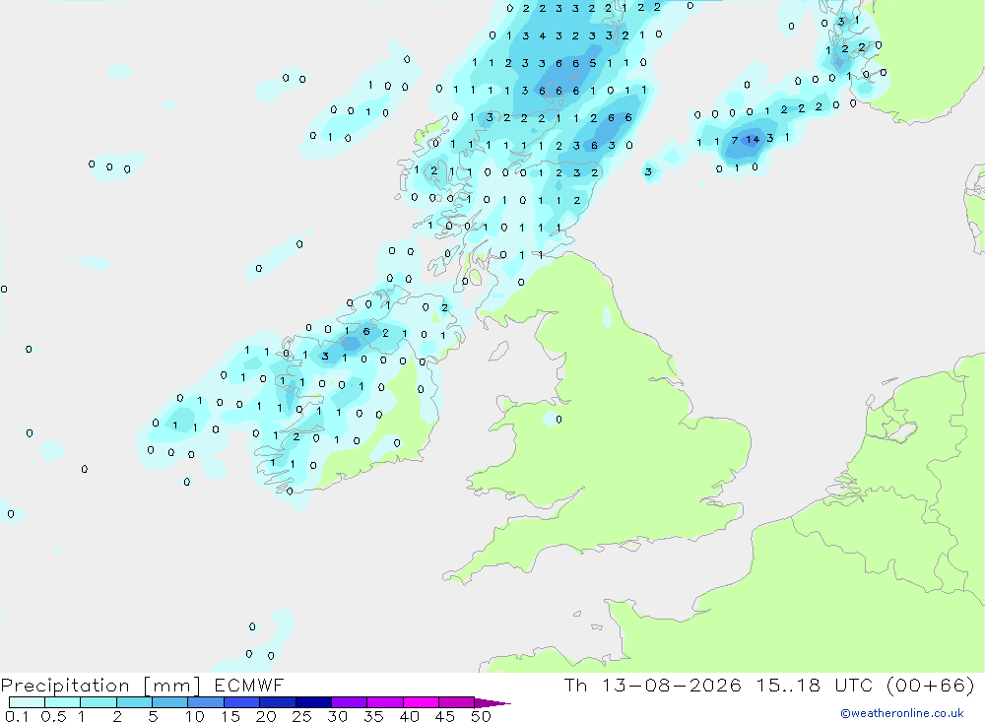Click the 14 mm precipitation value on the map
985x722 pixels.
tap(753, 140)
